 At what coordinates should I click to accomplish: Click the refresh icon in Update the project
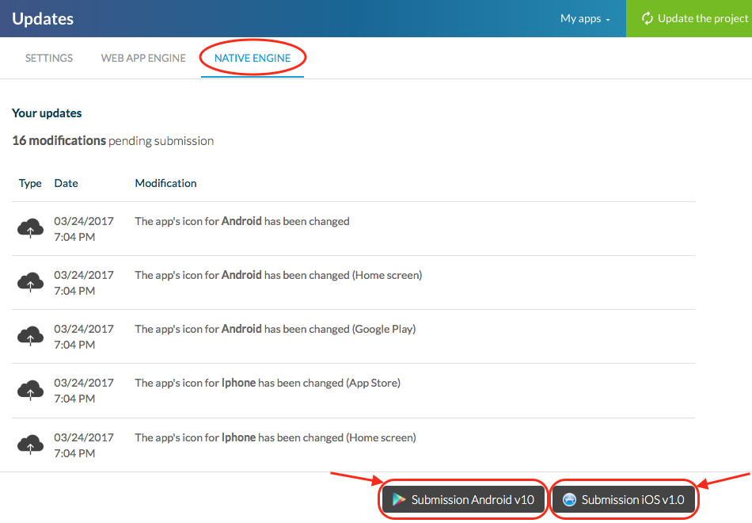[x=647, y=18]
